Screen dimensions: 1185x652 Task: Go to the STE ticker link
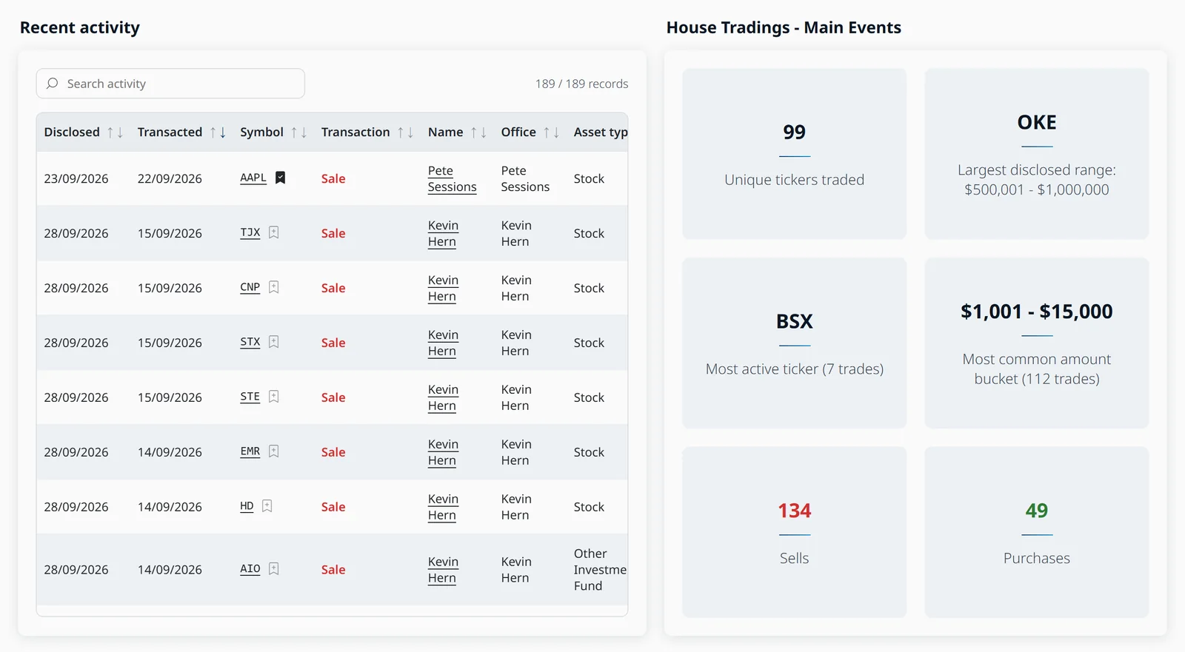click(x=250, y=397)
